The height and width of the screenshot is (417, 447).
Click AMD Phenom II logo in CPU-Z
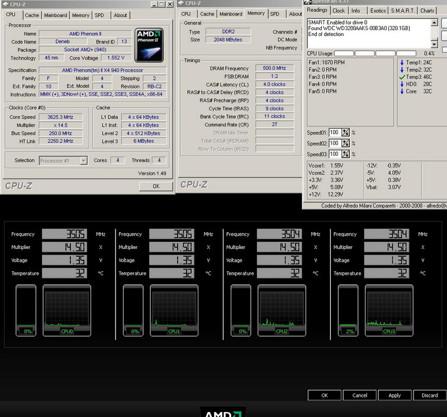149,45
